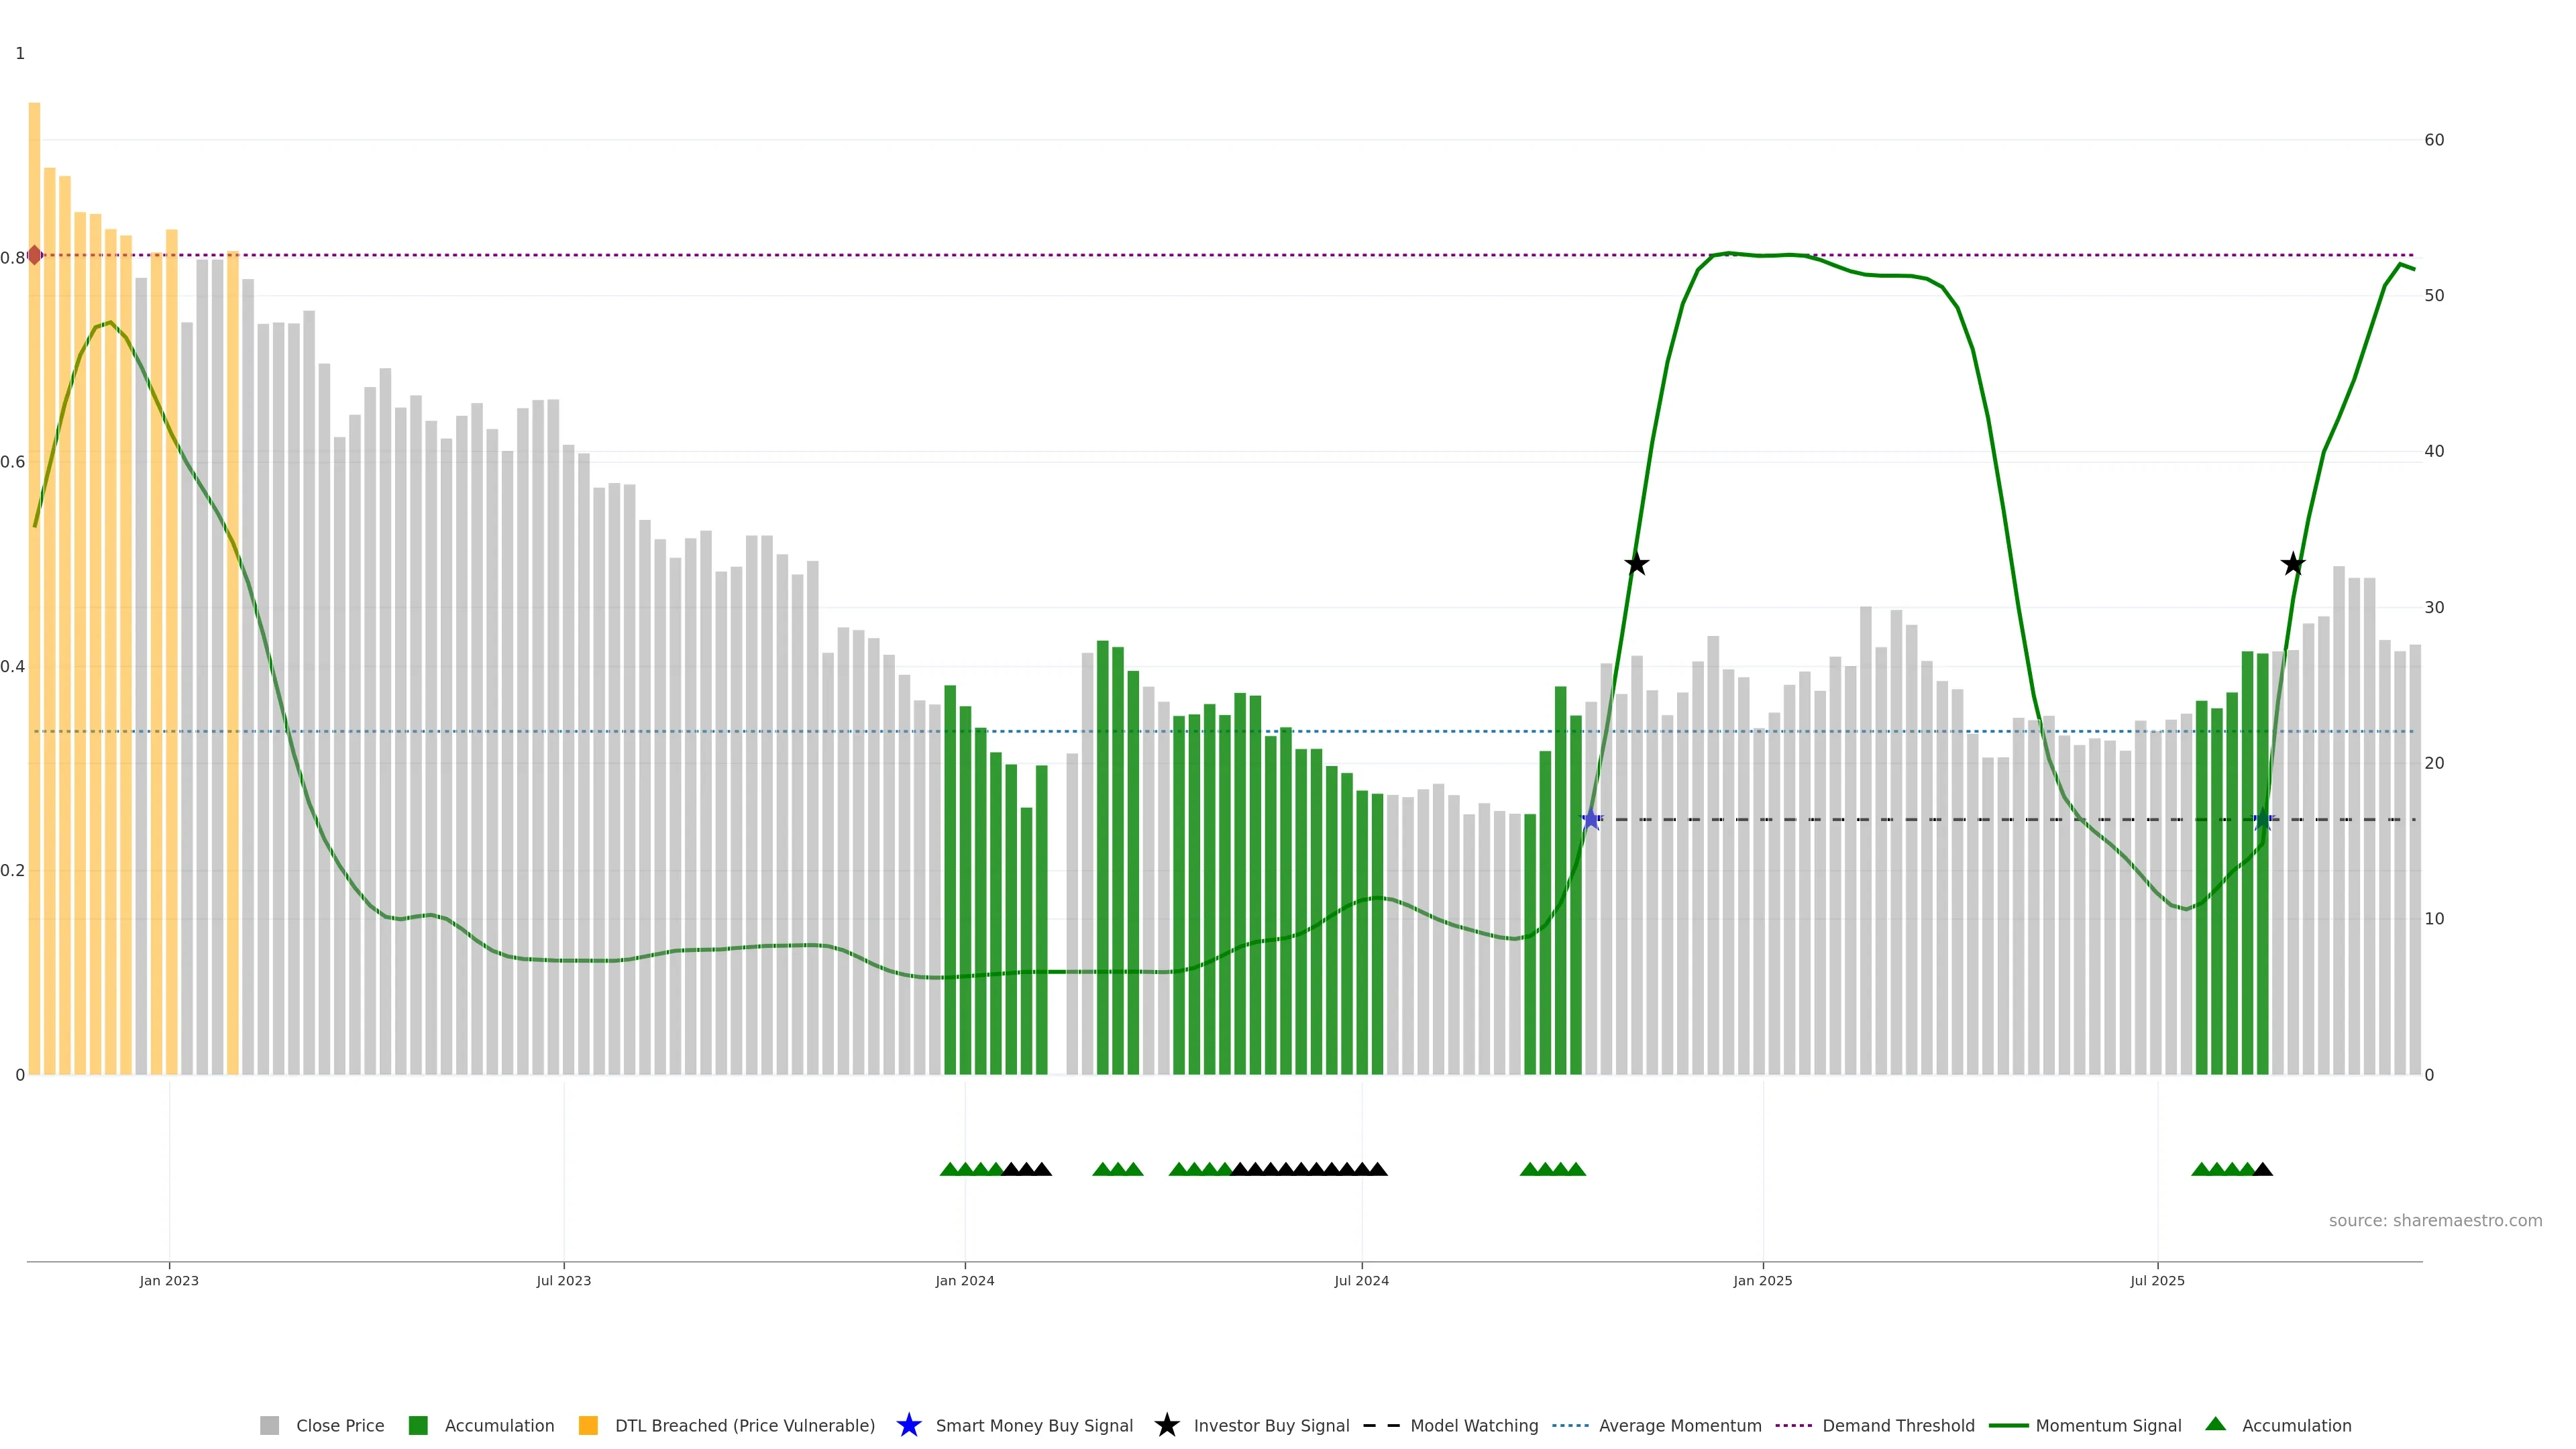Click the second black Investor Buy star

[x=2293, y=564]
